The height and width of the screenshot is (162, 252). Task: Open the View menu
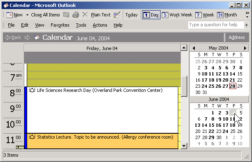[x=40, y=25]
